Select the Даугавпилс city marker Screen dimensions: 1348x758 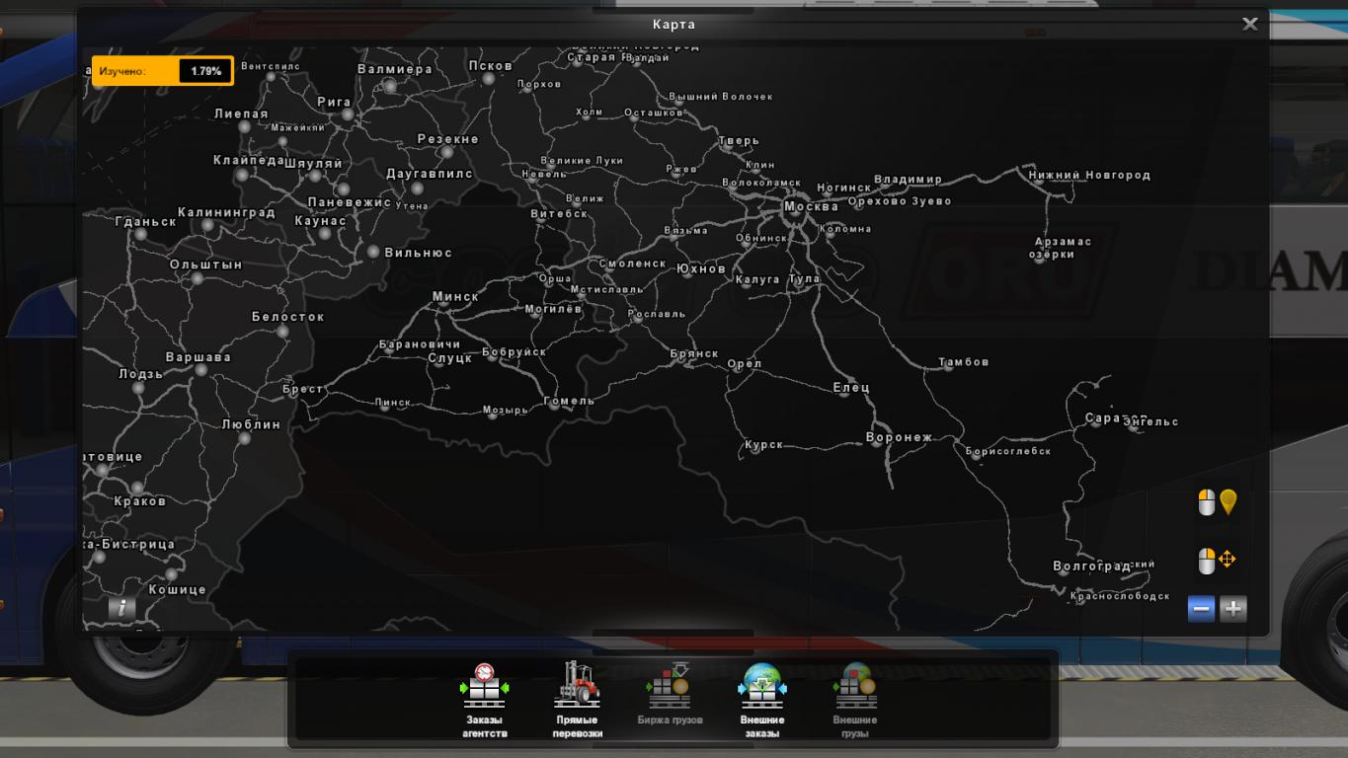coord(417,188)
